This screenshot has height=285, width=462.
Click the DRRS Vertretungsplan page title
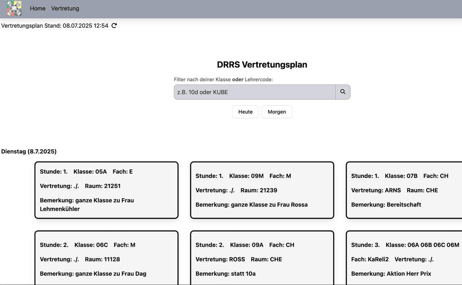click(262, 64)
